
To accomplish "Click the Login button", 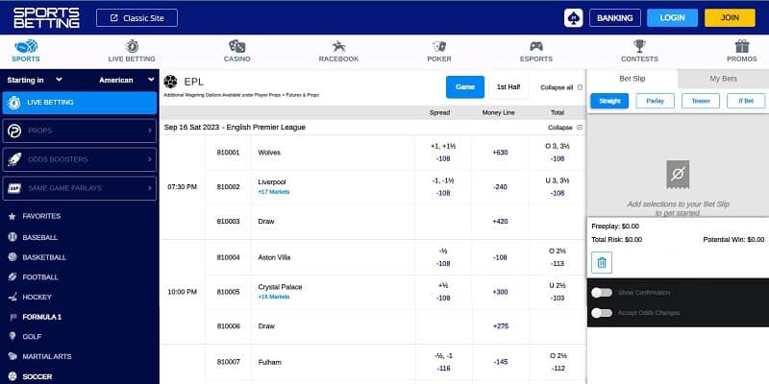I will [x=672, y=18].
